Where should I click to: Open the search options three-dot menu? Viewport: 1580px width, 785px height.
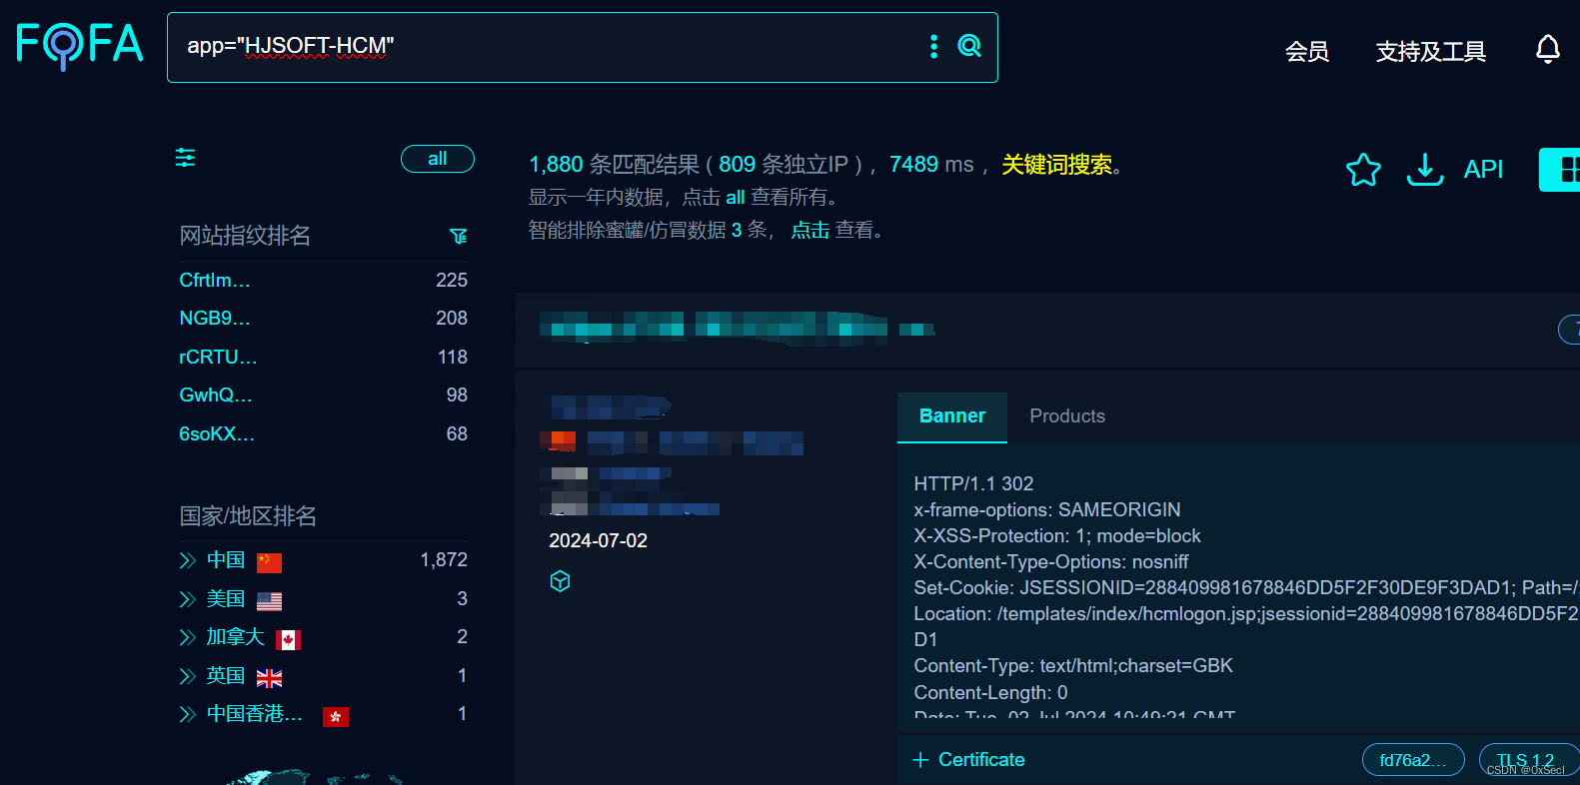coord(933,46)
